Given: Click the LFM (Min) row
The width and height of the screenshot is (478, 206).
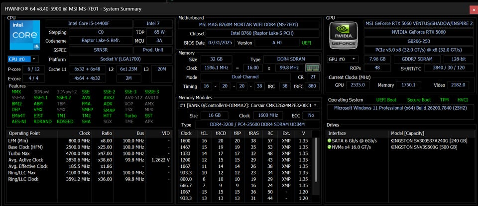Looking at the screenshot, I should (89, 140).
